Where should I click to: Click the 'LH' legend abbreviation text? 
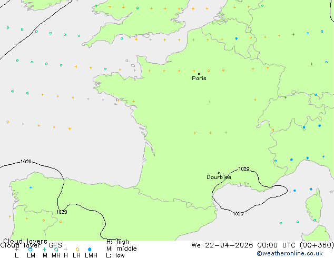[x=76, y=255]
